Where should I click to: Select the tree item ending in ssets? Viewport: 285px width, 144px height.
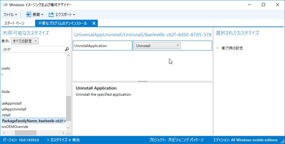[6, 68]
